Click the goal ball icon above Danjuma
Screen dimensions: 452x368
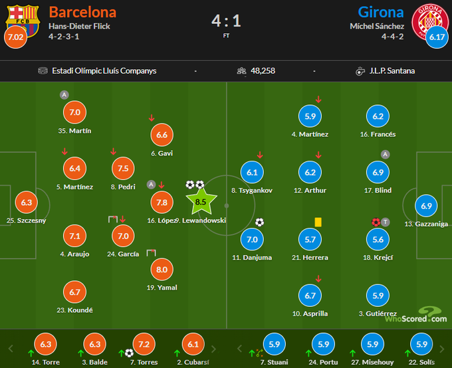point(259,223)
